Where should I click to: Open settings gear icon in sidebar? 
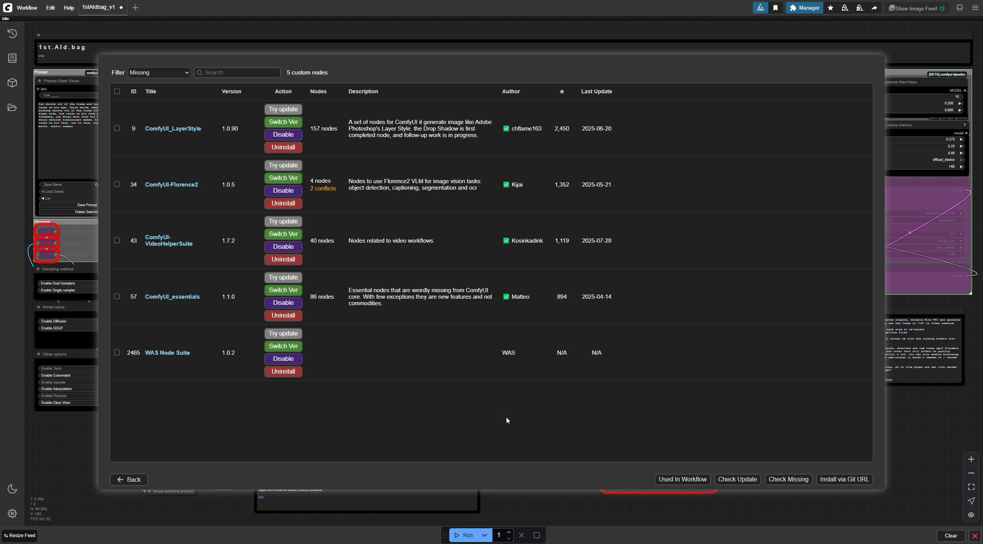(12, 513)
